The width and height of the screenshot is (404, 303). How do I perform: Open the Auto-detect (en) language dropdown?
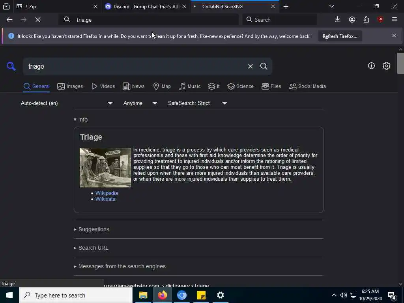67,103
